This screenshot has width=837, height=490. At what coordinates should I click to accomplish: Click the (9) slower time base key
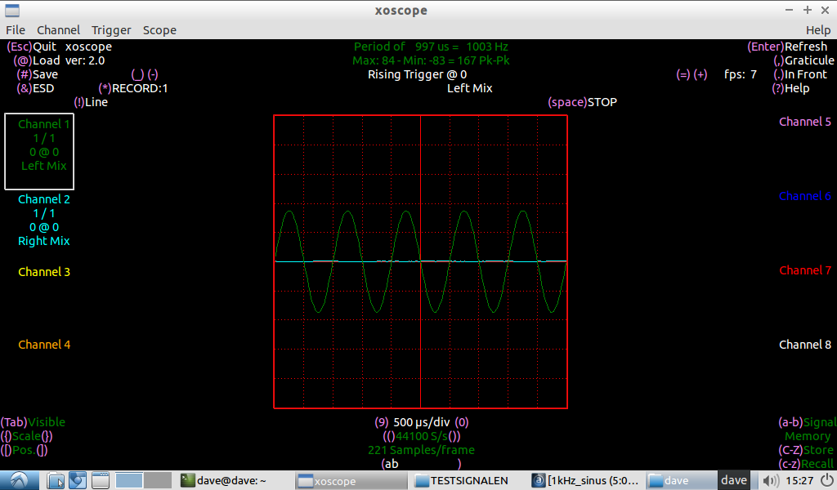[x=381, y=422]
